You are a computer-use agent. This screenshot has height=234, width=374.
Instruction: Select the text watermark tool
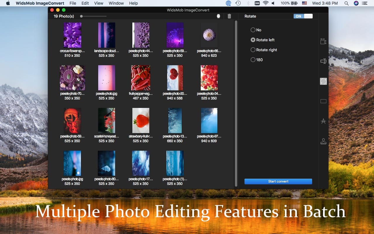click(323, 121)
